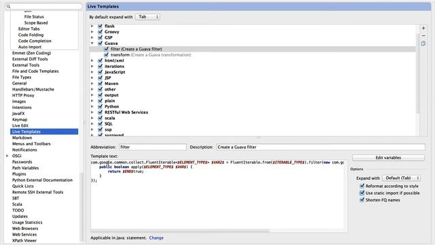
Task: Add a new live template with plus icon
Action: click(x=423, y=28)
